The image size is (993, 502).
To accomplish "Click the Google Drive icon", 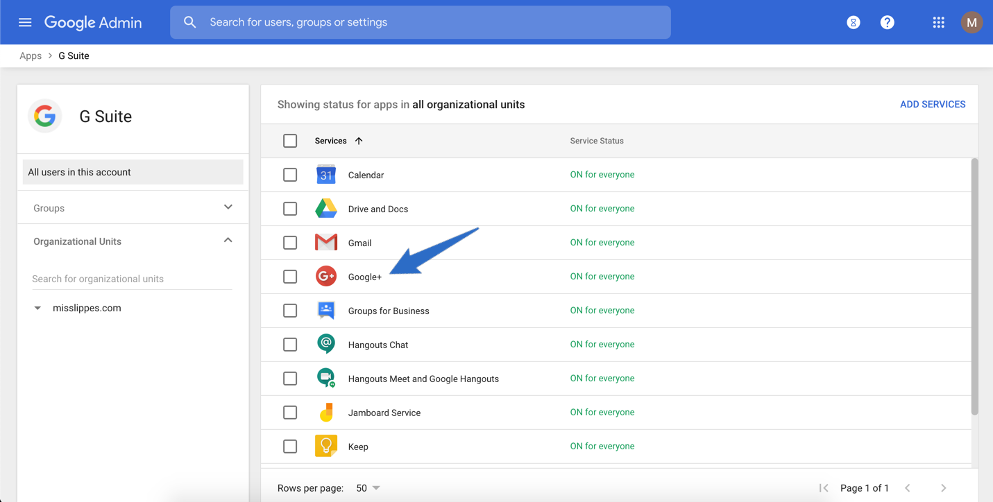I will click(x=325, y=208).
